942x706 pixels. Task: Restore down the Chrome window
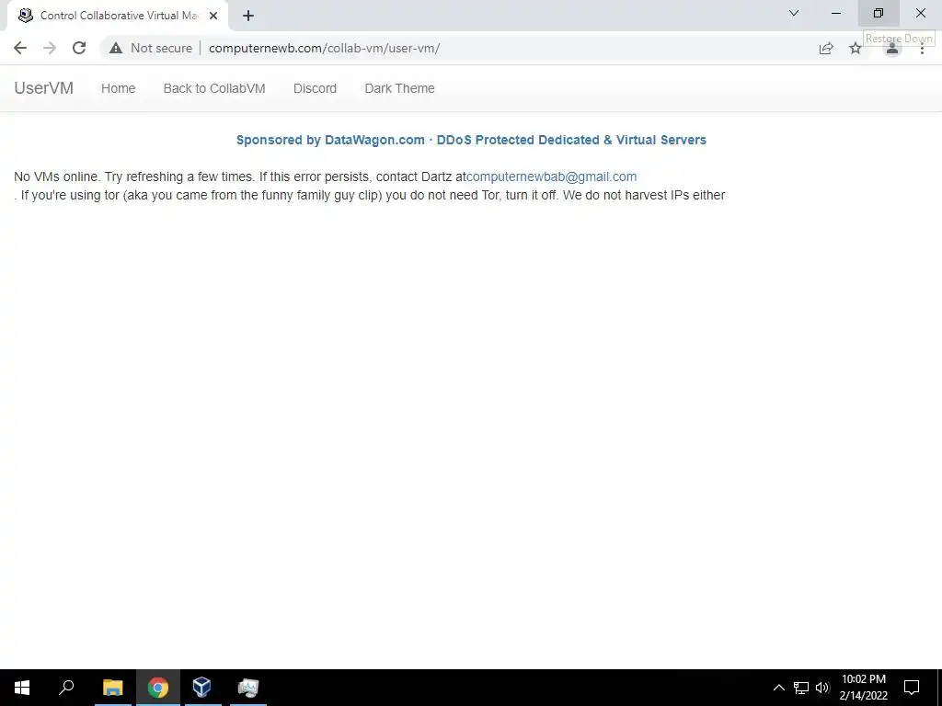(879, 13)
